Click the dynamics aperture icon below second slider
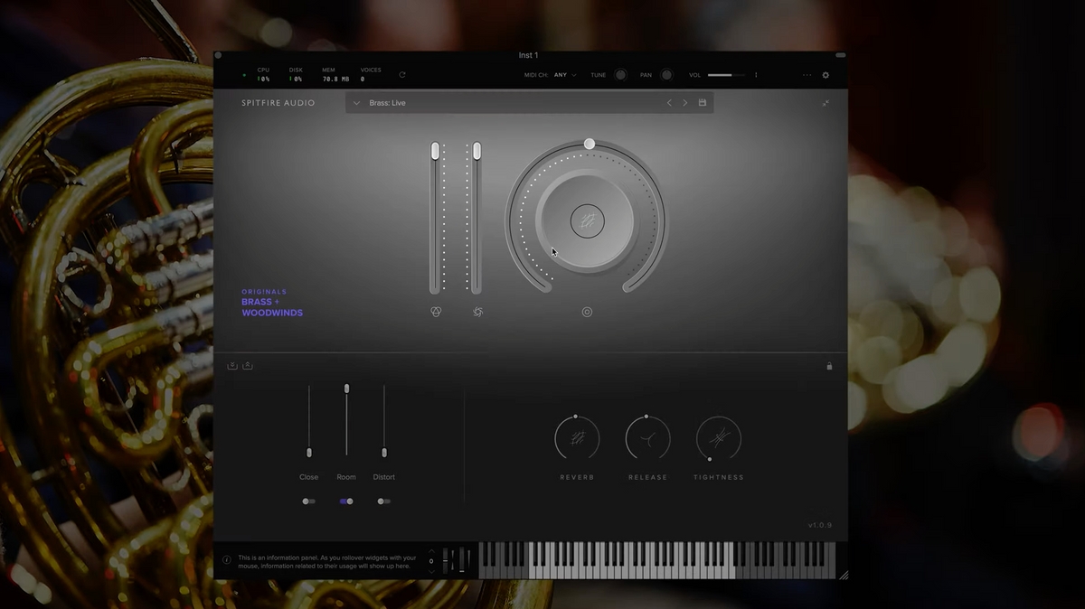Screen dimensions: 1085x609 tap(477, 312)
